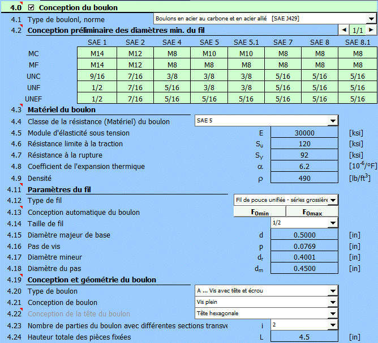Select the UNEF cell 5/16 under SAE 5.1
The width and height of the screenshot is (378, 343).
(x=246, y=99)
